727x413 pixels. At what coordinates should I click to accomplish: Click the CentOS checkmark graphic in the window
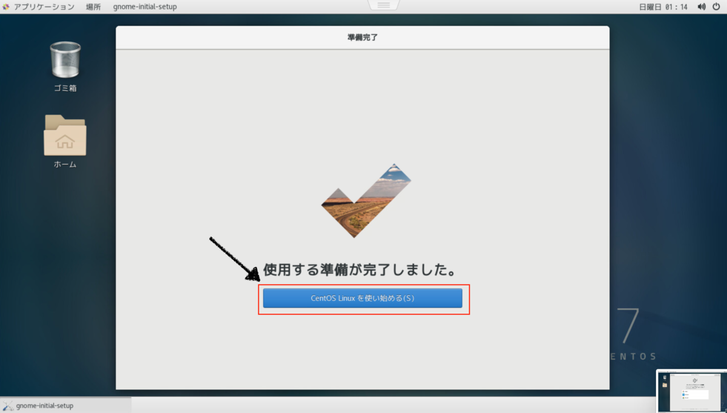363,200
